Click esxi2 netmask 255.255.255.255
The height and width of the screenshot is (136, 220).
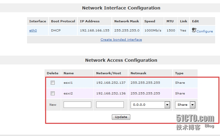(145, 93)
